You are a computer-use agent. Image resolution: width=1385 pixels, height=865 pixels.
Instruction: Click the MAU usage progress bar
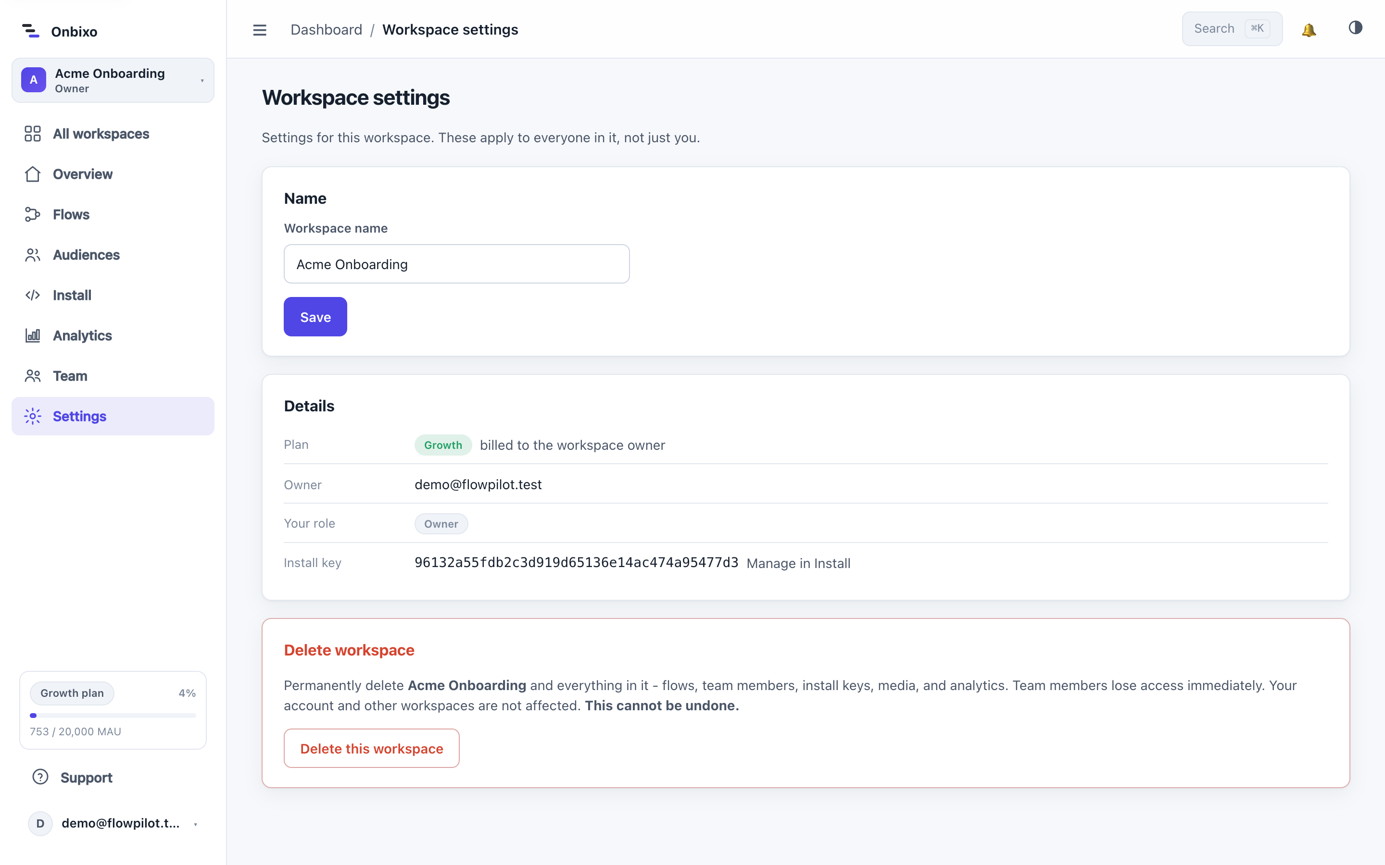(113, 715)
